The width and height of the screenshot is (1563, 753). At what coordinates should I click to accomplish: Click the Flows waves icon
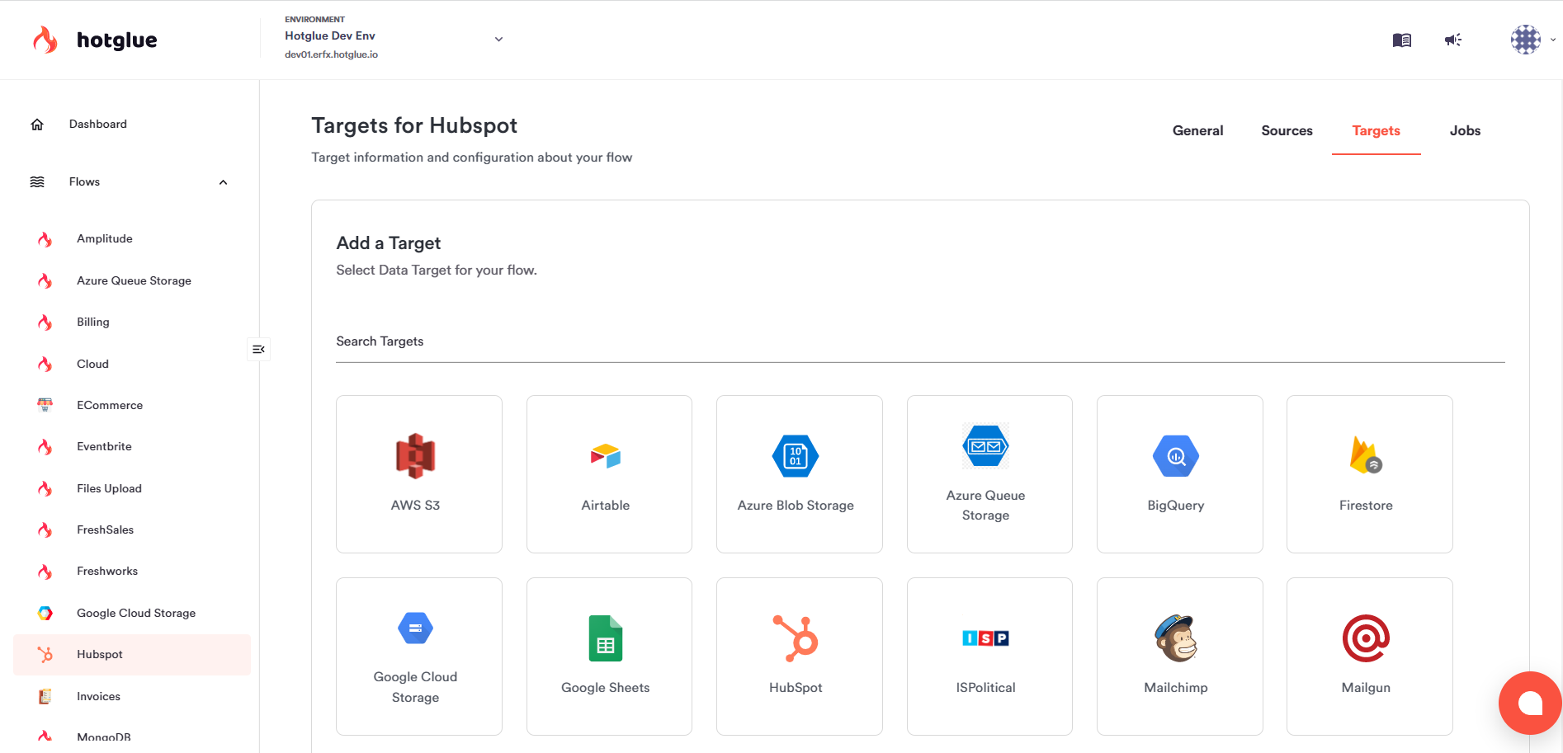pos(37,182)
